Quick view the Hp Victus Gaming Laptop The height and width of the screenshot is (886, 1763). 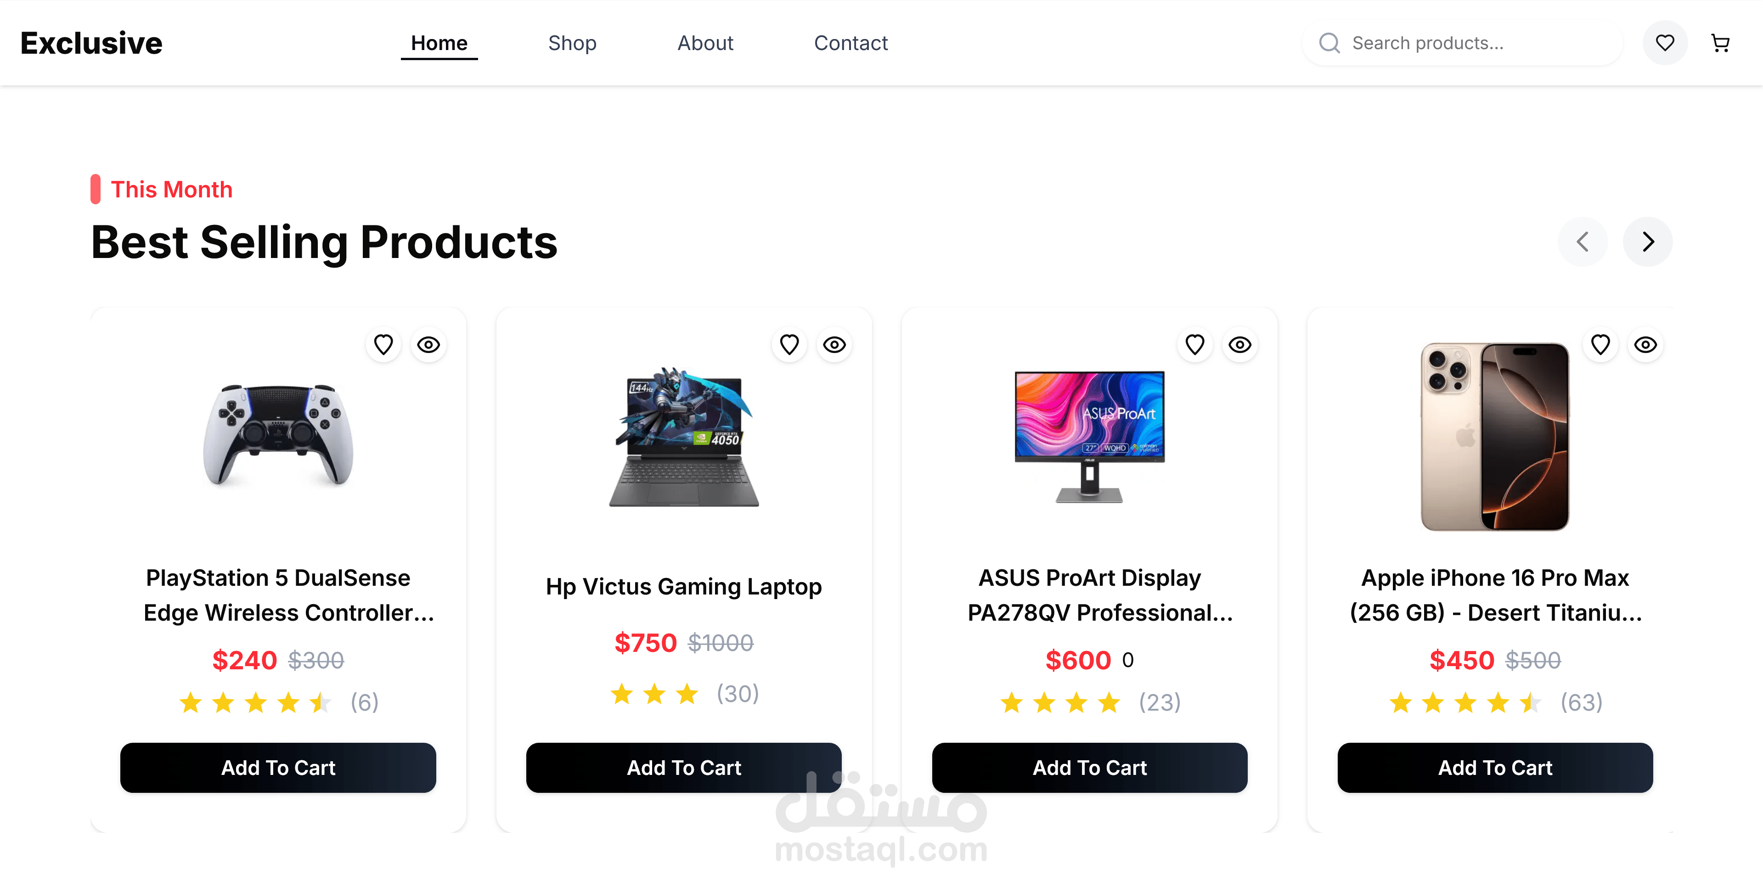pos(834,344)
